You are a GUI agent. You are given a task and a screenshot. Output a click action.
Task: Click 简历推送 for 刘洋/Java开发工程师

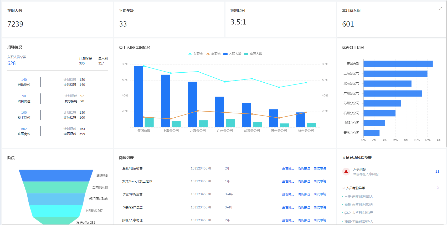(304, 181)
